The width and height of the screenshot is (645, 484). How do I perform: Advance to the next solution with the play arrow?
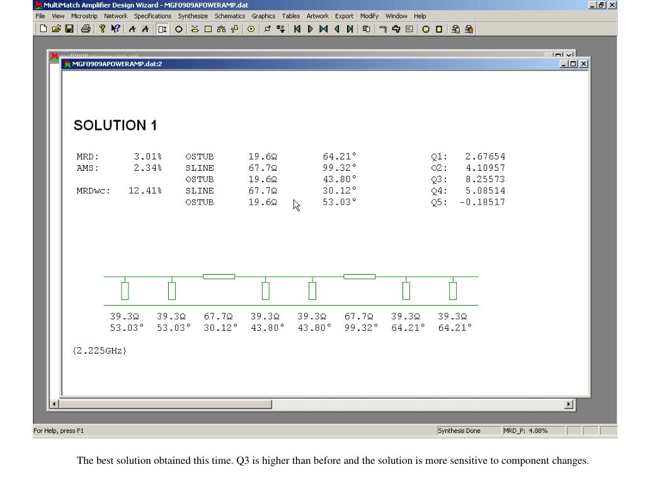[x=310, y=29]
